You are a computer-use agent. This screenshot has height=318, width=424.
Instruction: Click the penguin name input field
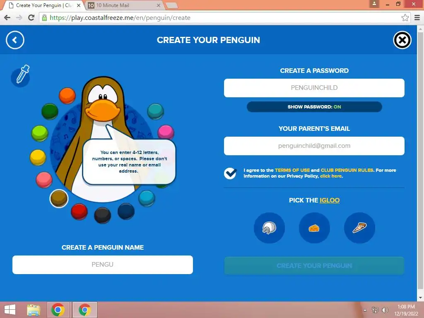point(103,265)
